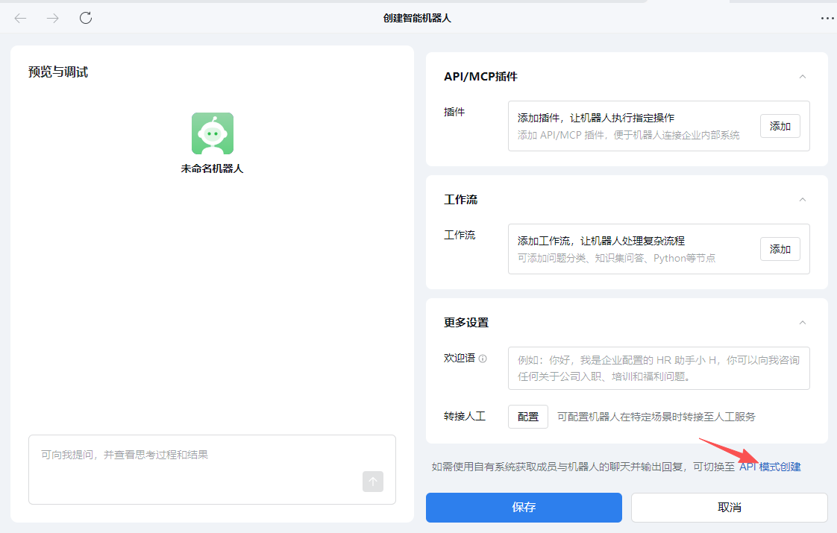
Task: Collapse the API/MCP插件 section
Action: click(802, 77)
